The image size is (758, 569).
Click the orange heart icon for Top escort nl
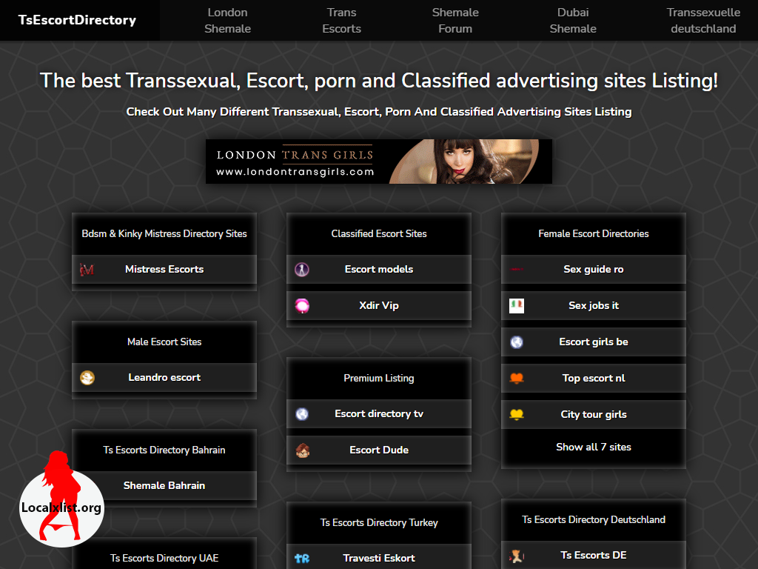click(516, 379)
